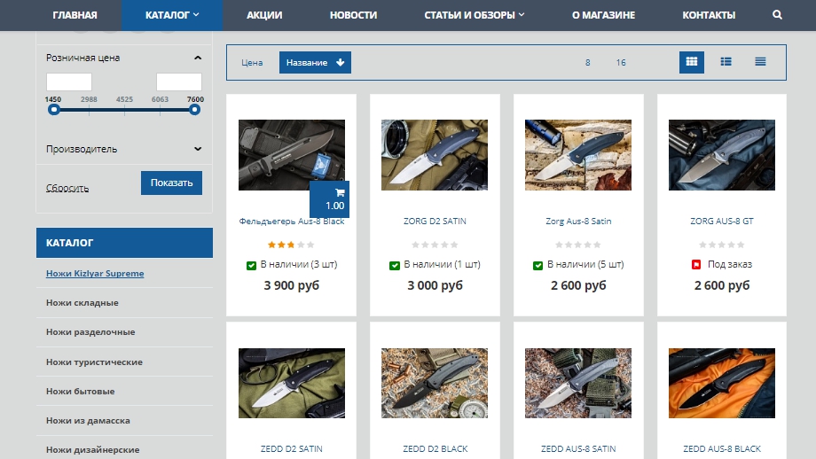
Task: Open the ZORG AUS-8 GT title link
Action: (722, 222)
